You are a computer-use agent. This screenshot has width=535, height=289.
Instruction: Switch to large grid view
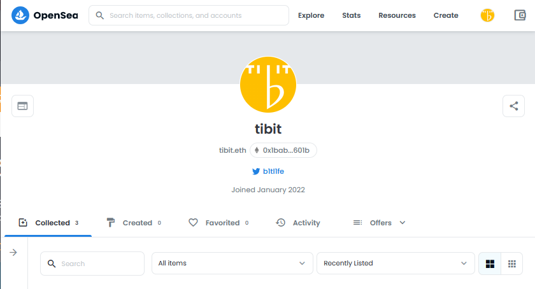(x=490, y=264)
